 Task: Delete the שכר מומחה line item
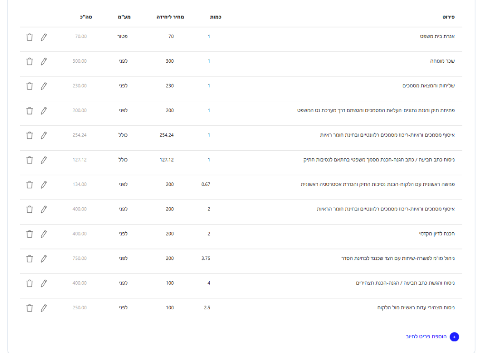[29, 61]
